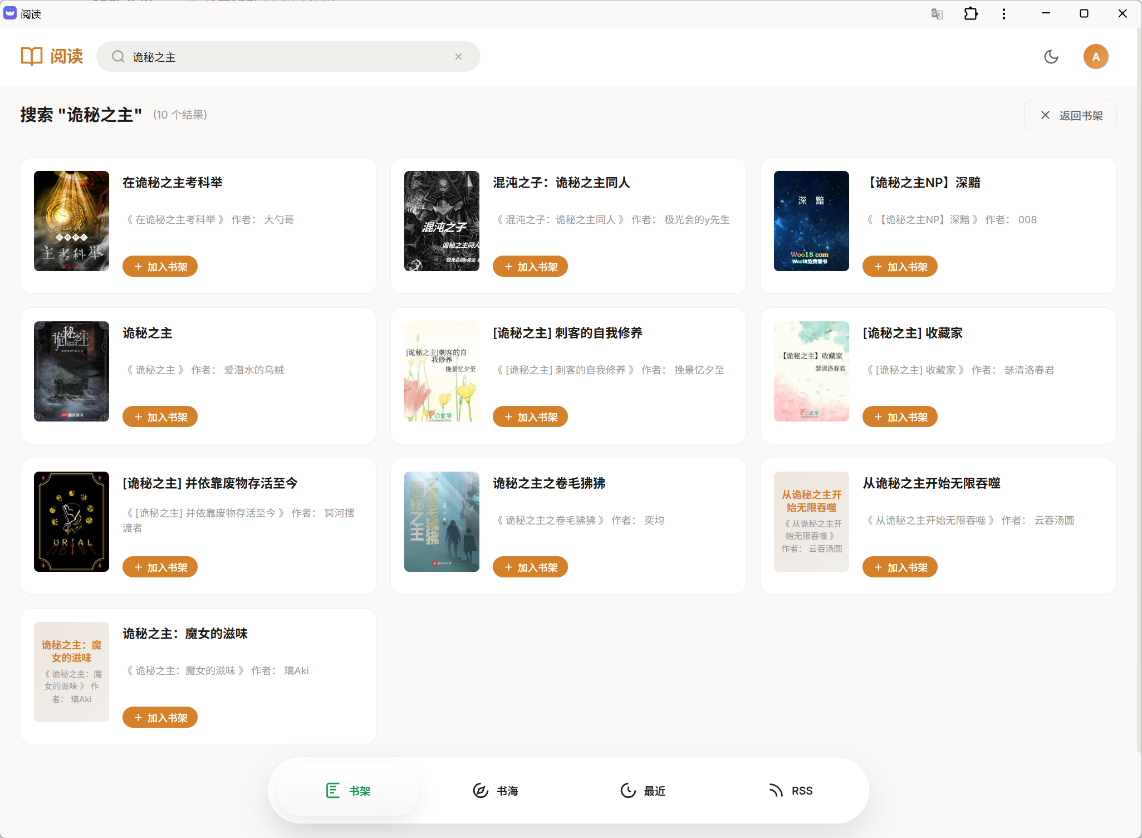Click the search magnifier icon

(x=118, y=57)
